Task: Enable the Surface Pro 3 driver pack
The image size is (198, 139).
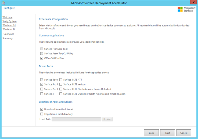Action: [42, 89]
